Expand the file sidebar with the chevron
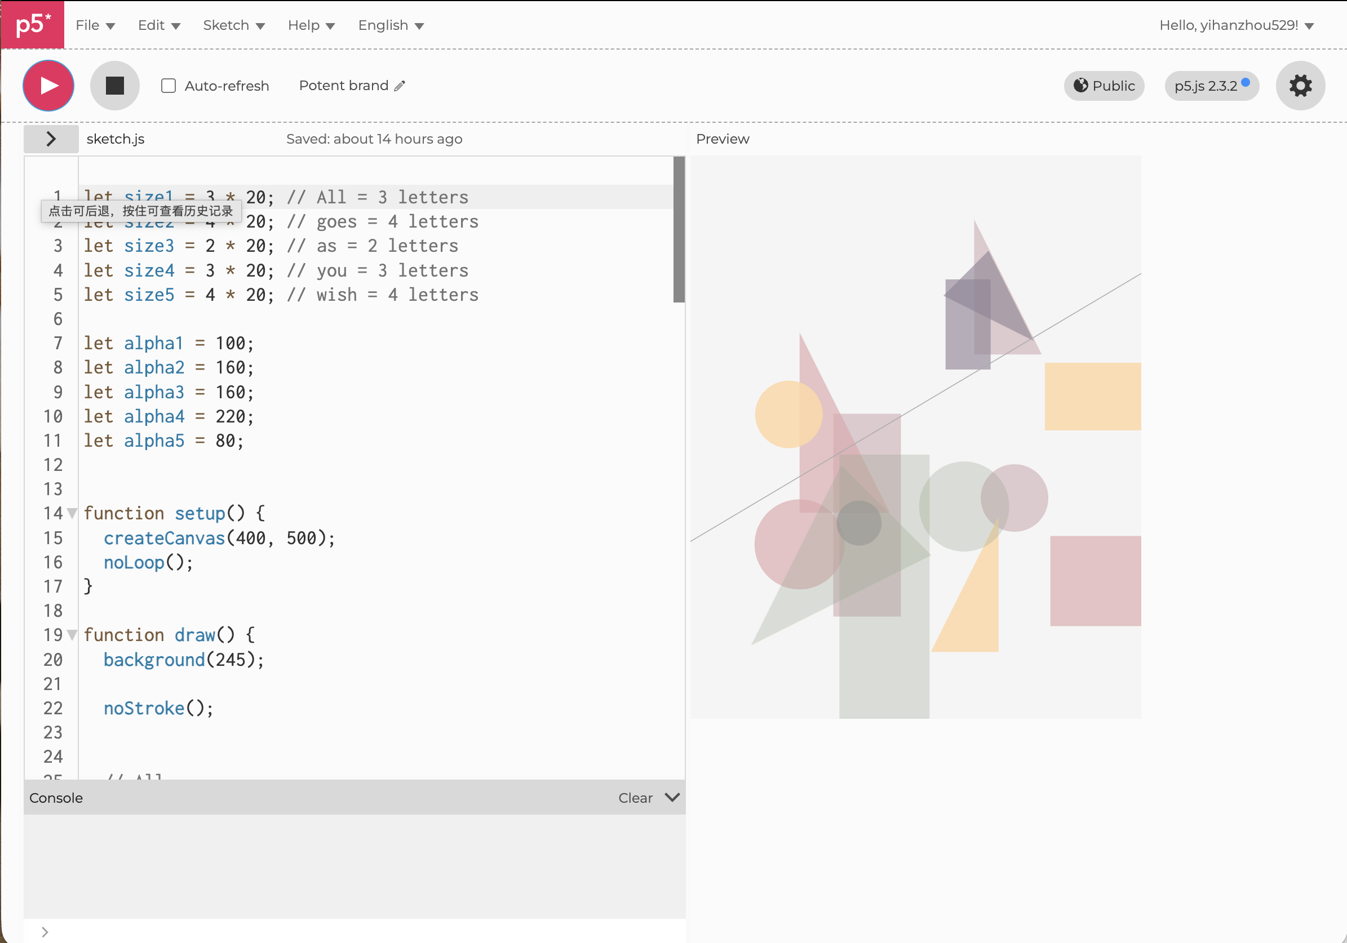Screen dimensions: 1347x943 click(x=51, y=139)
